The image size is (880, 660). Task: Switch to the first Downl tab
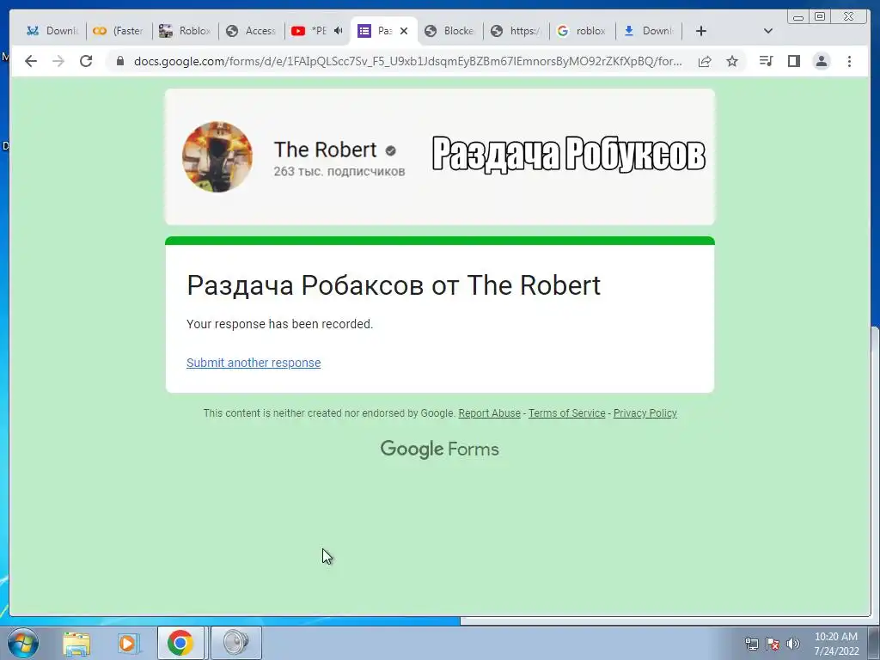coord(52,31)
